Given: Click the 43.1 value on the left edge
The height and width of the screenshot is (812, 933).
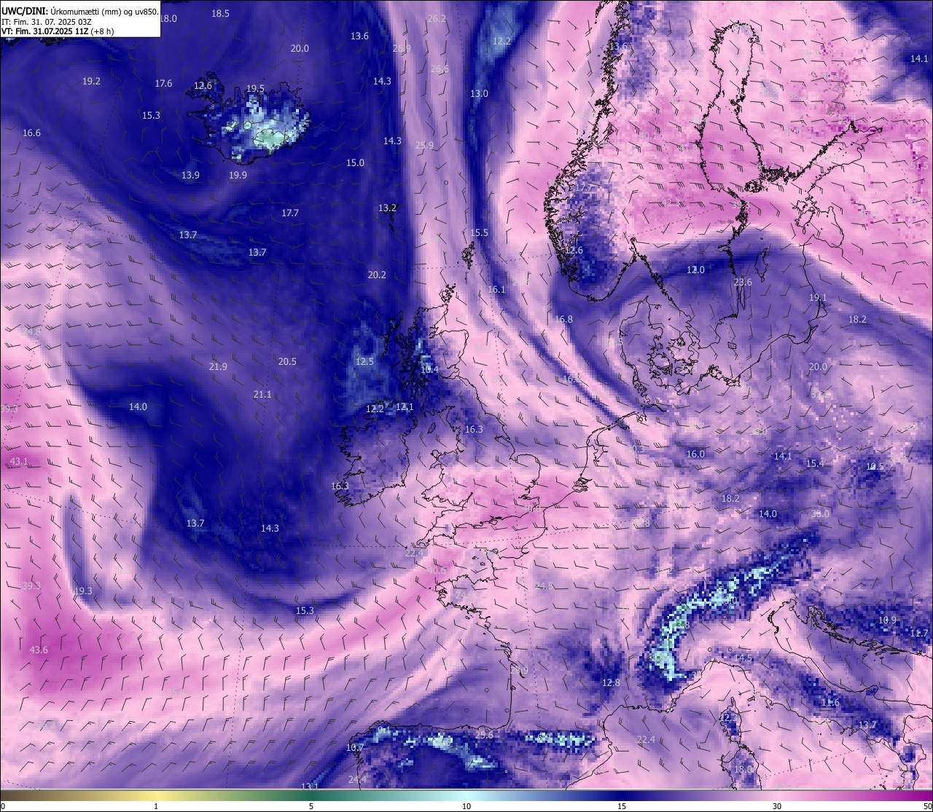Looking at the screenshot, I should click(x=19, y=462).
